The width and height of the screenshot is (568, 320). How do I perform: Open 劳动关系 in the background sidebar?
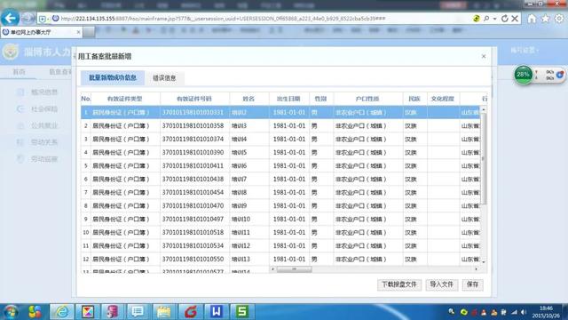point(44,142)
